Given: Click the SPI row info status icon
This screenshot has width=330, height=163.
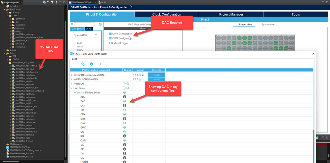Looking at the screenshot, I should coord(124,149).
